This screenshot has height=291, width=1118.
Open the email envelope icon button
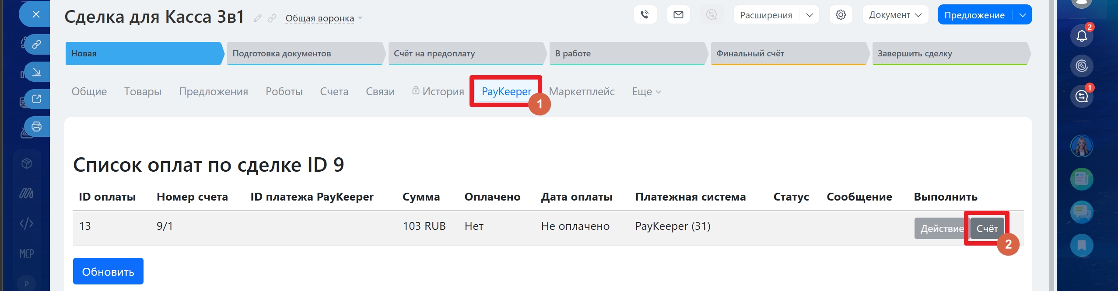(x=678, y=15)
